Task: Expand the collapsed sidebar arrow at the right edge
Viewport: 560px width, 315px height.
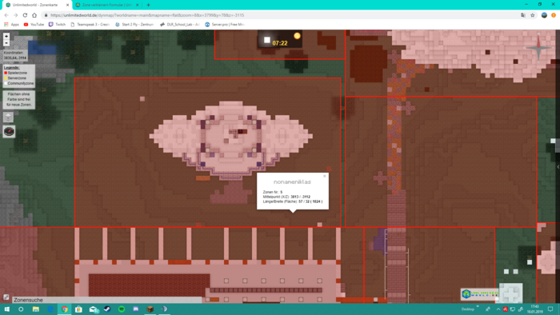Action: (x=558, y=166)
